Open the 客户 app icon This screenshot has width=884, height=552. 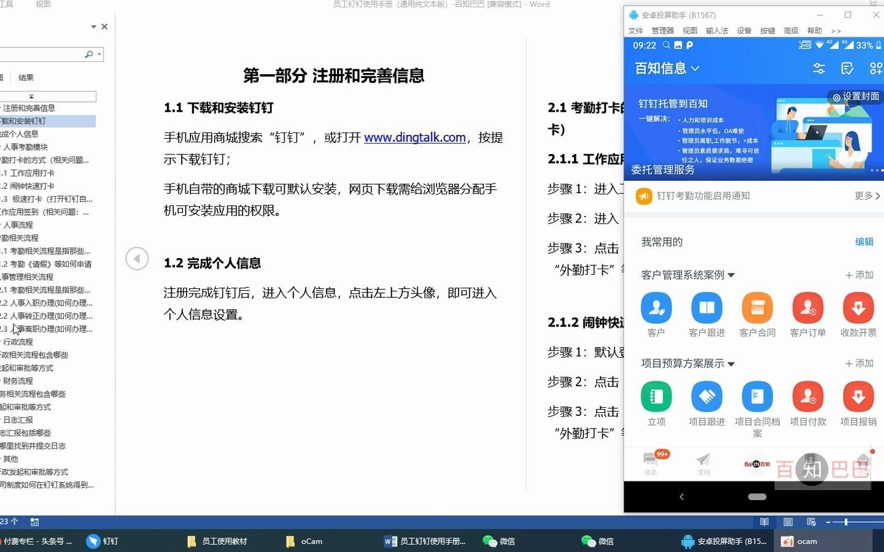(656, 308)
